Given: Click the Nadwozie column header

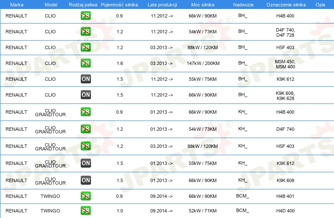Looking at the screenshot, I should click(243, 5).
